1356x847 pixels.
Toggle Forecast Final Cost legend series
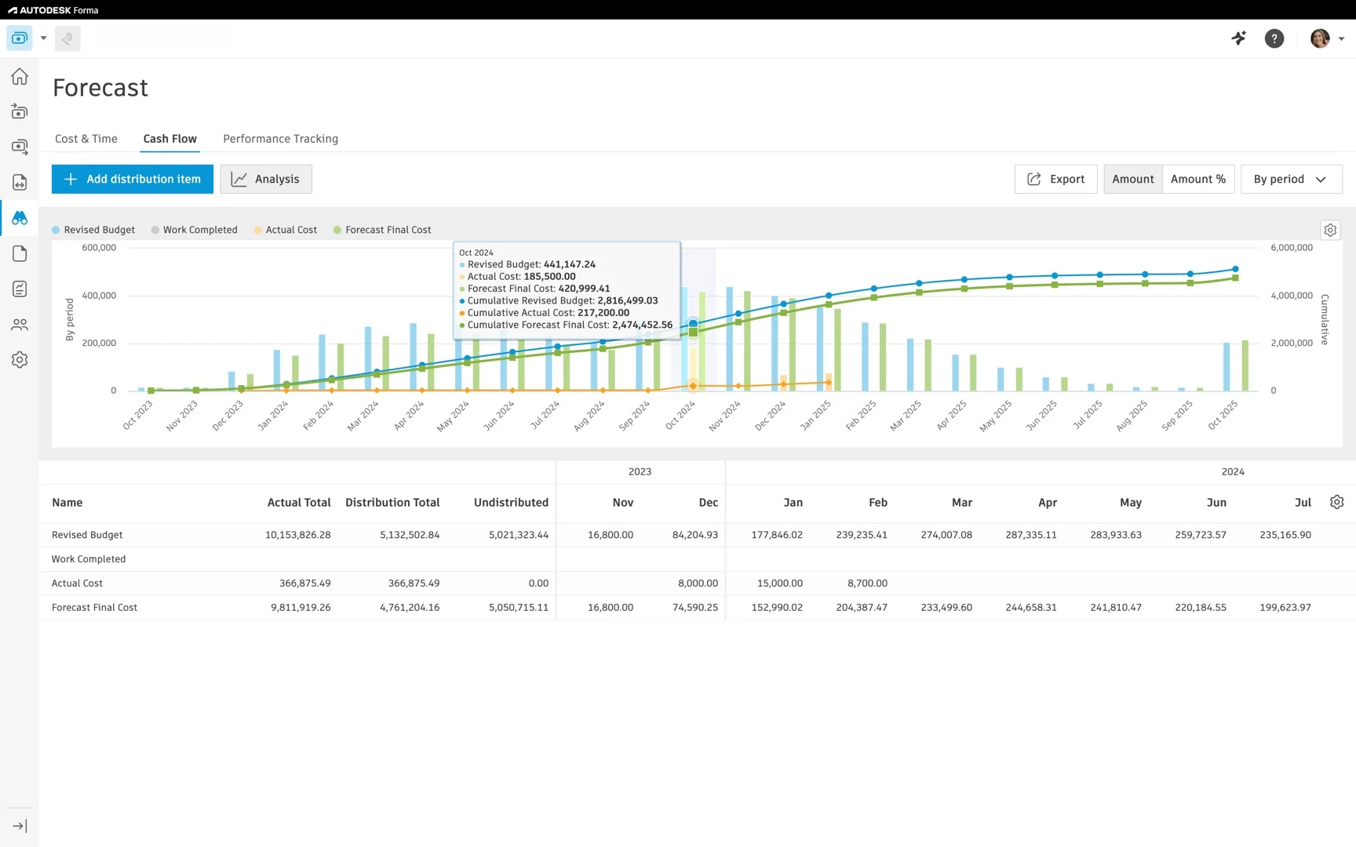click(382, 230)
